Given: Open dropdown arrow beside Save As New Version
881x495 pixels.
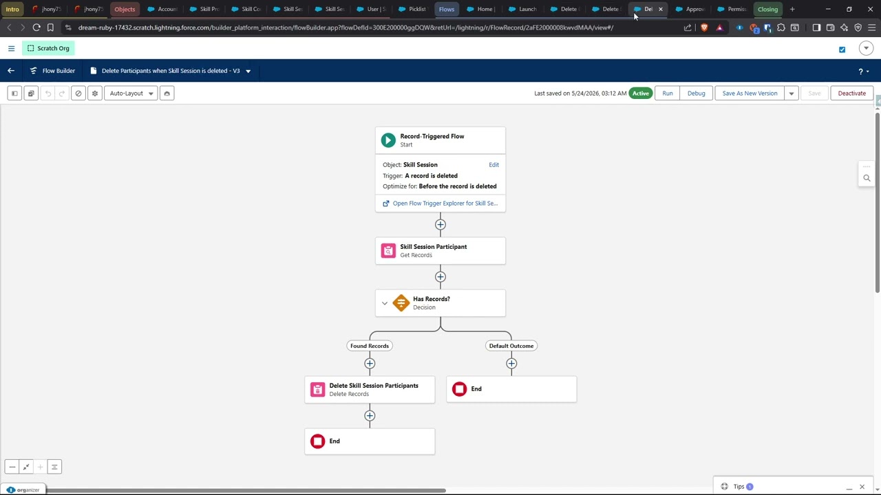Looking at the screenshot, I should click(x=792, y=93).
